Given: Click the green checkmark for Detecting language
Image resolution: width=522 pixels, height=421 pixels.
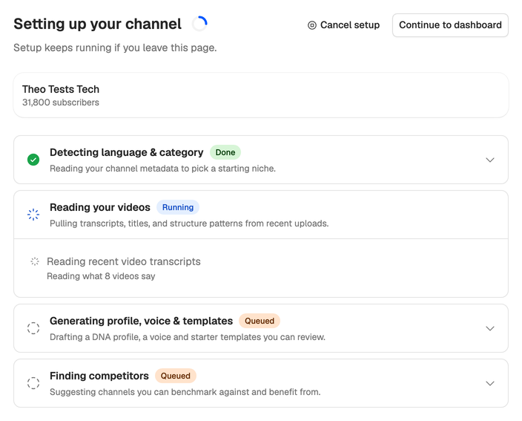Looking at the screenshot, I should pyautogui.click(x=33, y=160).
